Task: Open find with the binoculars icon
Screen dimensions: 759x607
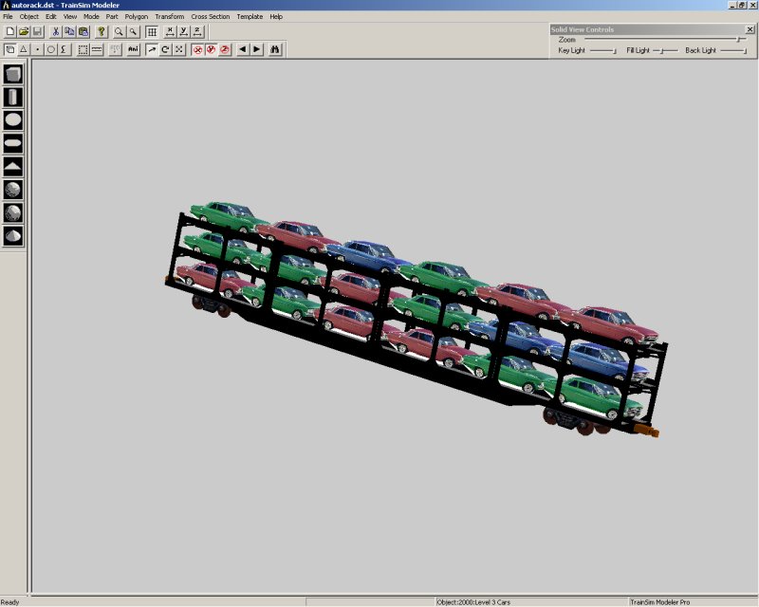Action: pos(275,49)
